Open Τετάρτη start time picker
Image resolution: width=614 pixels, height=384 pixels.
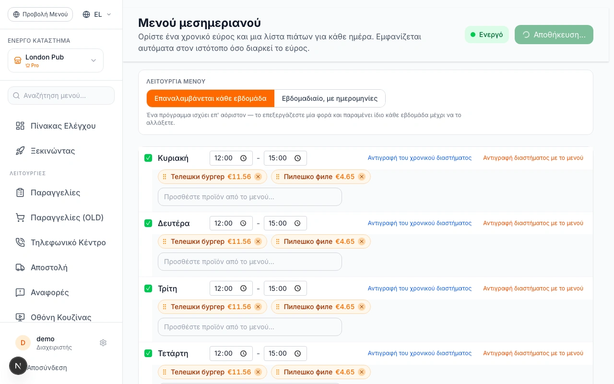[231, 353]
